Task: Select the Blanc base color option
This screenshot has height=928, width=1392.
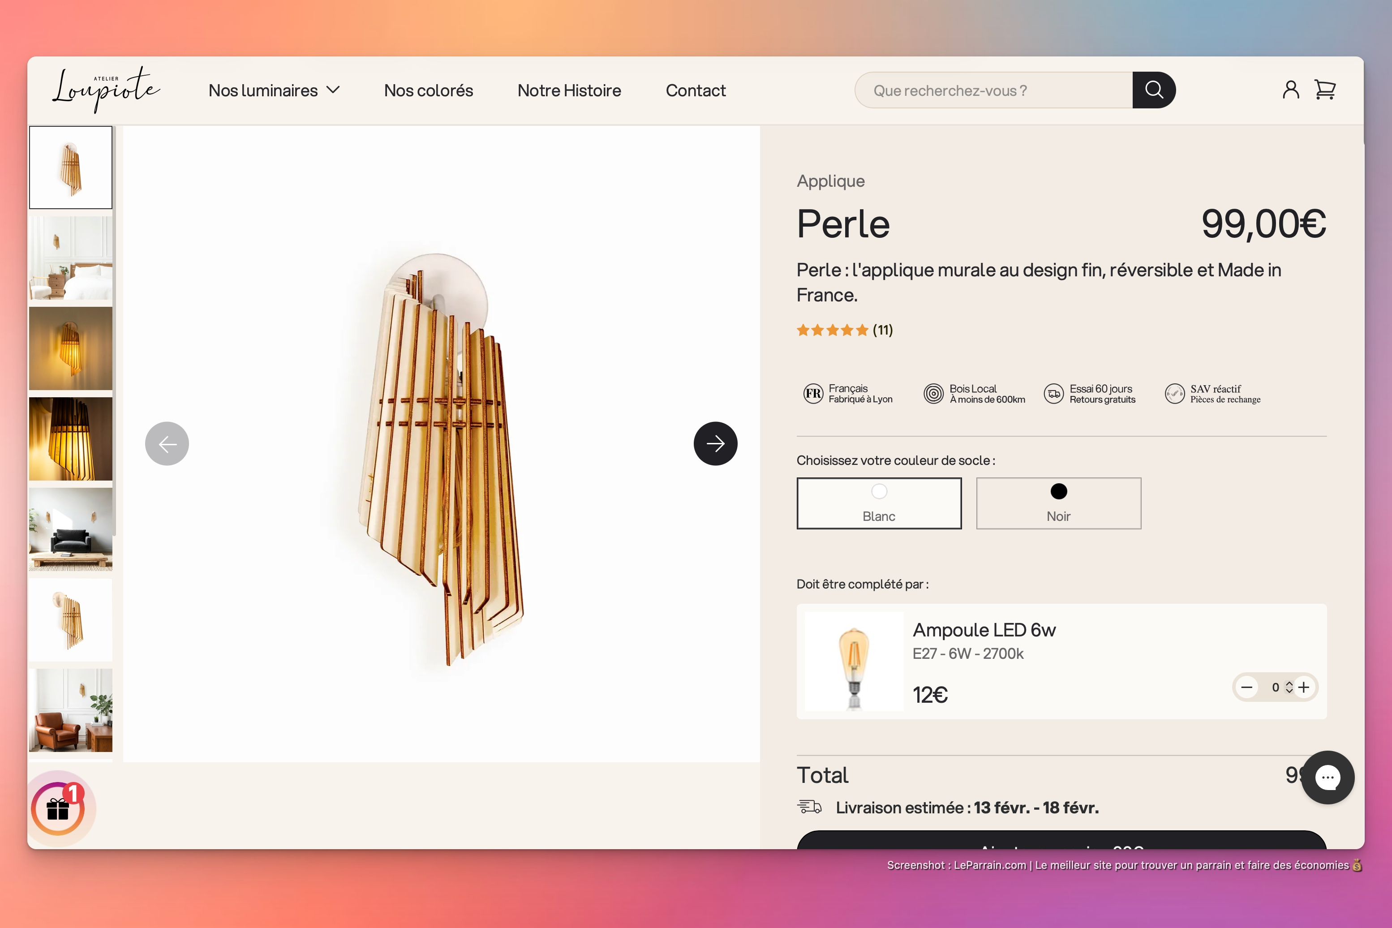Action: point(879,503)
